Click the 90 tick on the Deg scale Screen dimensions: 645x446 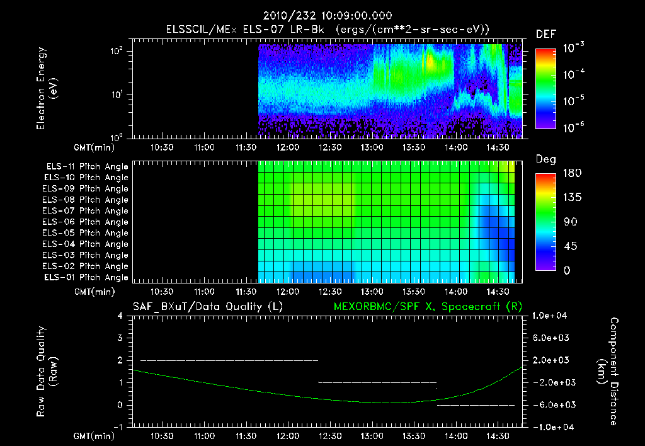(x=571, y=222)
